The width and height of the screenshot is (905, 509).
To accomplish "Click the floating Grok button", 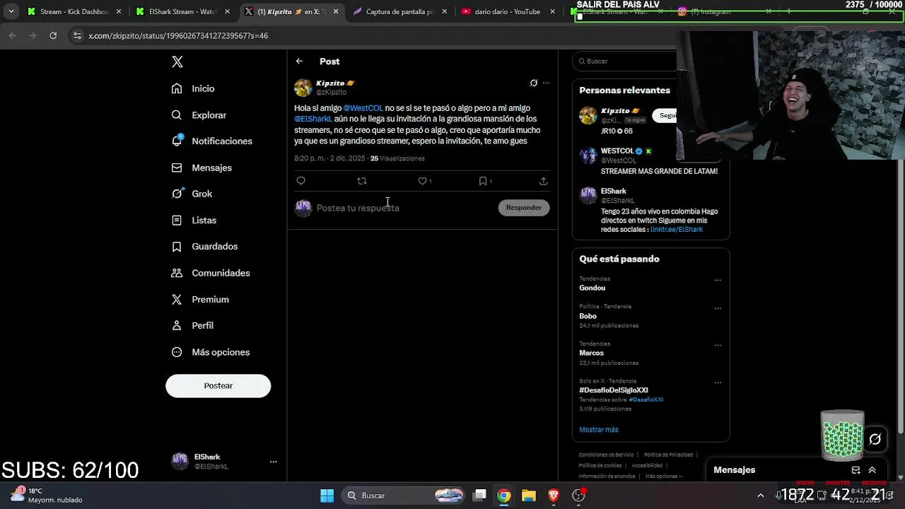I will tap(875, 440).
